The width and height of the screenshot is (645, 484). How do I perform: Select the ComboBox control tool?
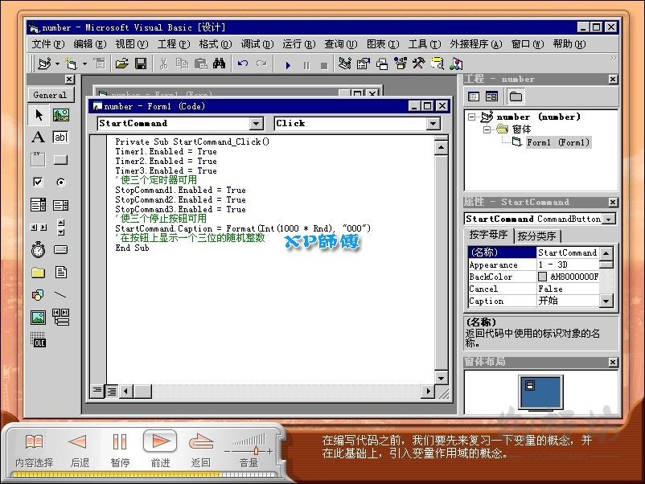click(x=39, y=204)
